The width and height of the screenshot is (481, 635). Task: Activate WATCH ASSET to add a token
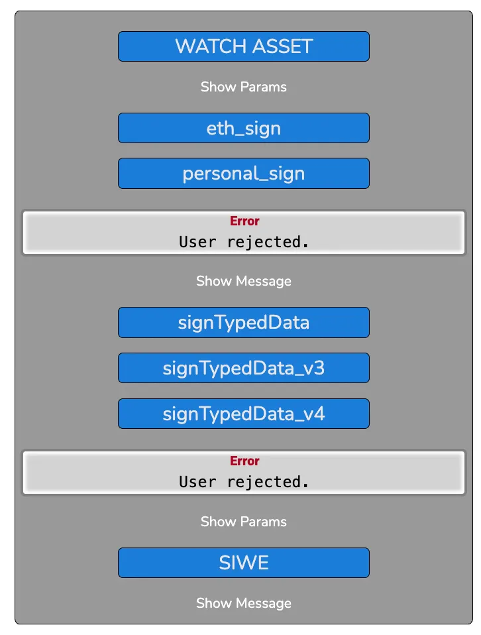(243, 46)
